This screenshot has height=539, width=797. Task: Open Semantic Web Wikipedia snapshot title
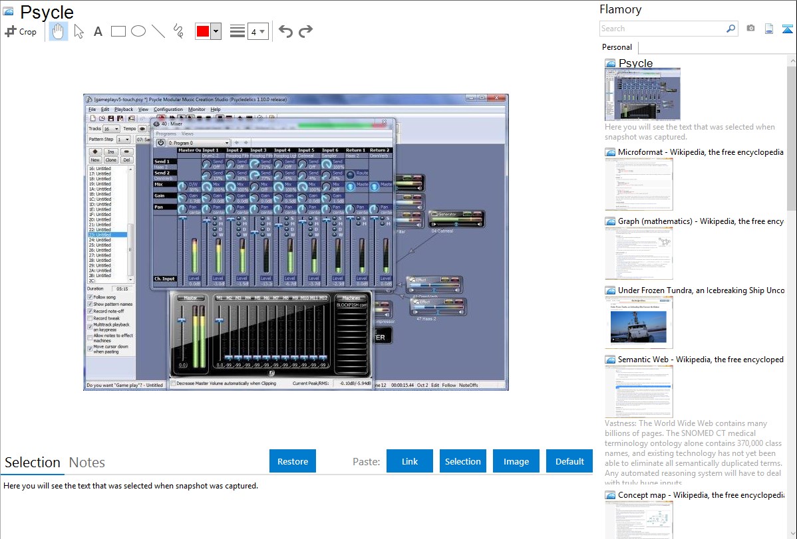(701, 360)
